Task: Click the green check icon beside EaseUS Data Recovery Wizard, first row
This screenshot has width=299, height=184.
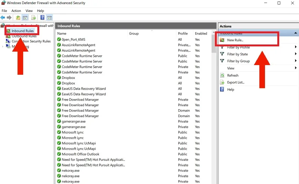Action: (x=59, y=89)
